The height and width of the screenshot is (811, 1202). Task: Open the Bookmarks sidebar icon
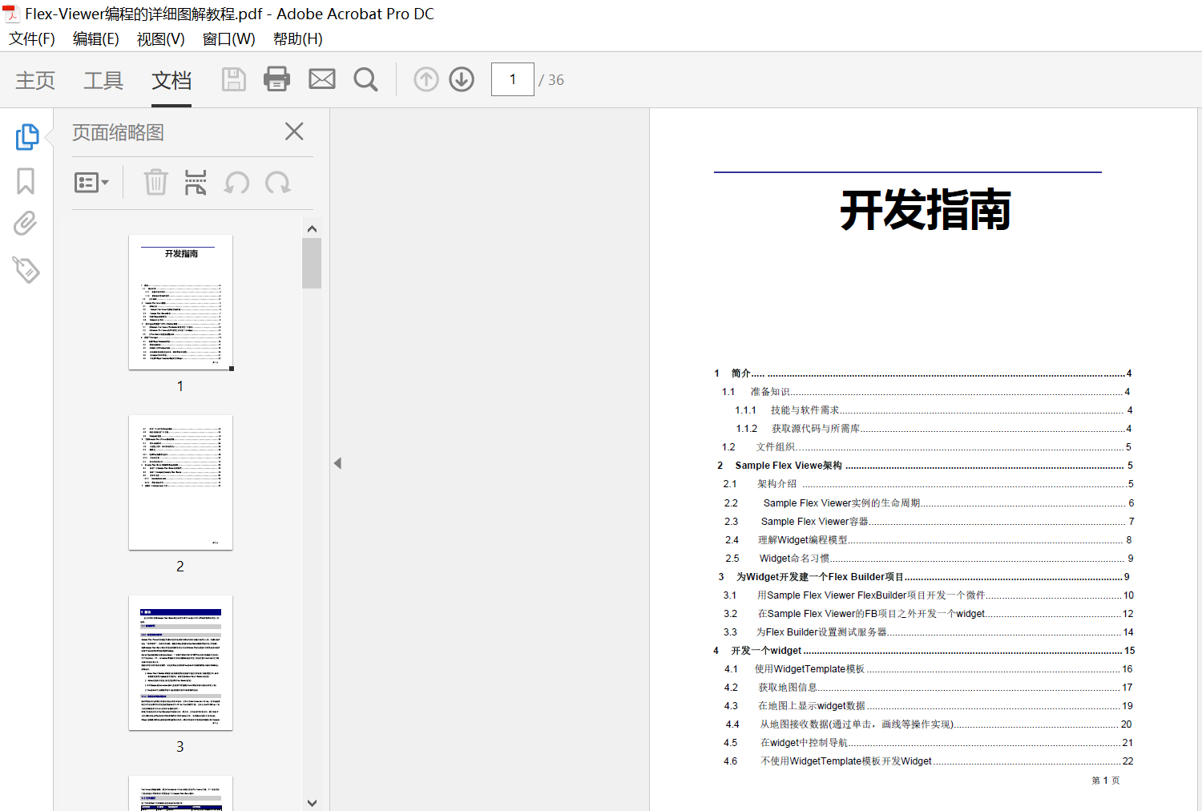pyautogui.click(x=26, y=181)
